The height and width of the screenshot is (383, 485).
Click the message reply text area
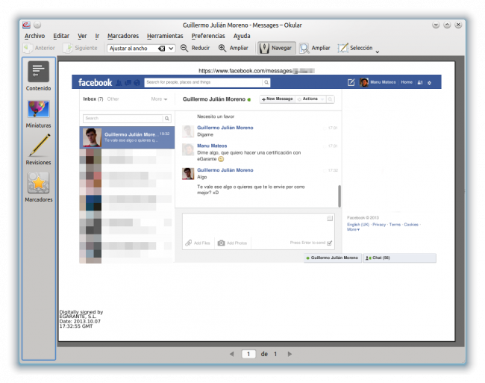(x=258, y=225)
